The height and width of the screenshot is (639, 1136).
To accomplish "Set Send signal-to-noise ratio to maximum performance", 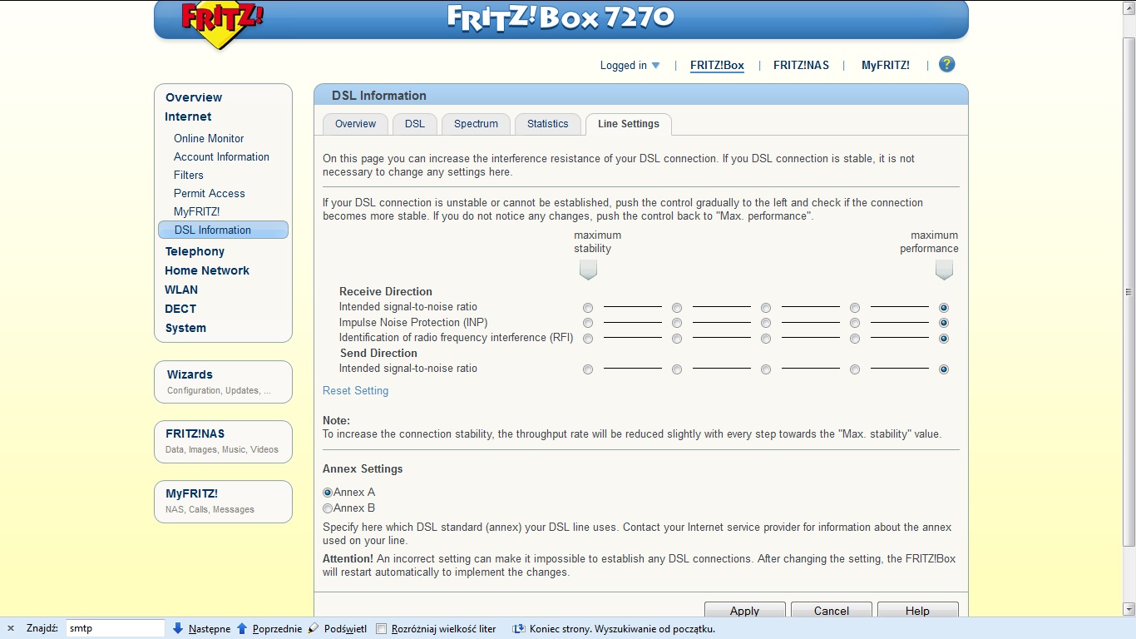I will [944, 369].
